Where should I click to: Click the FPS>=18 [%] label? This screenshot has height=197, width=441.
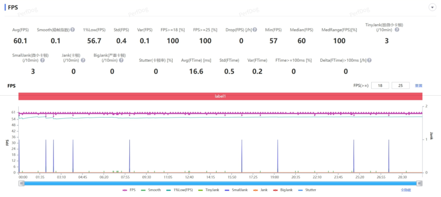point(173,30)
